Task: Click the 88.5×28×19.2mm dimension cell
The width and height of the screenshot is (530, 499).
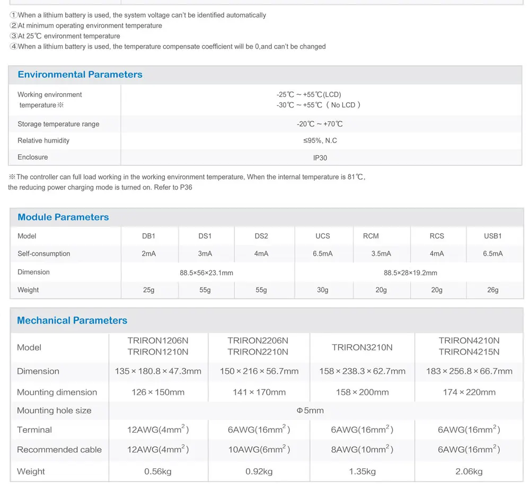Action: click(410, 273)
